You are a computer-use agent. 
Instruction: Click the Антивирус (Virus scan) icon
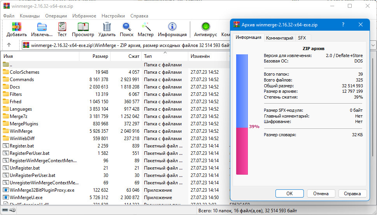tap(205, 26)
